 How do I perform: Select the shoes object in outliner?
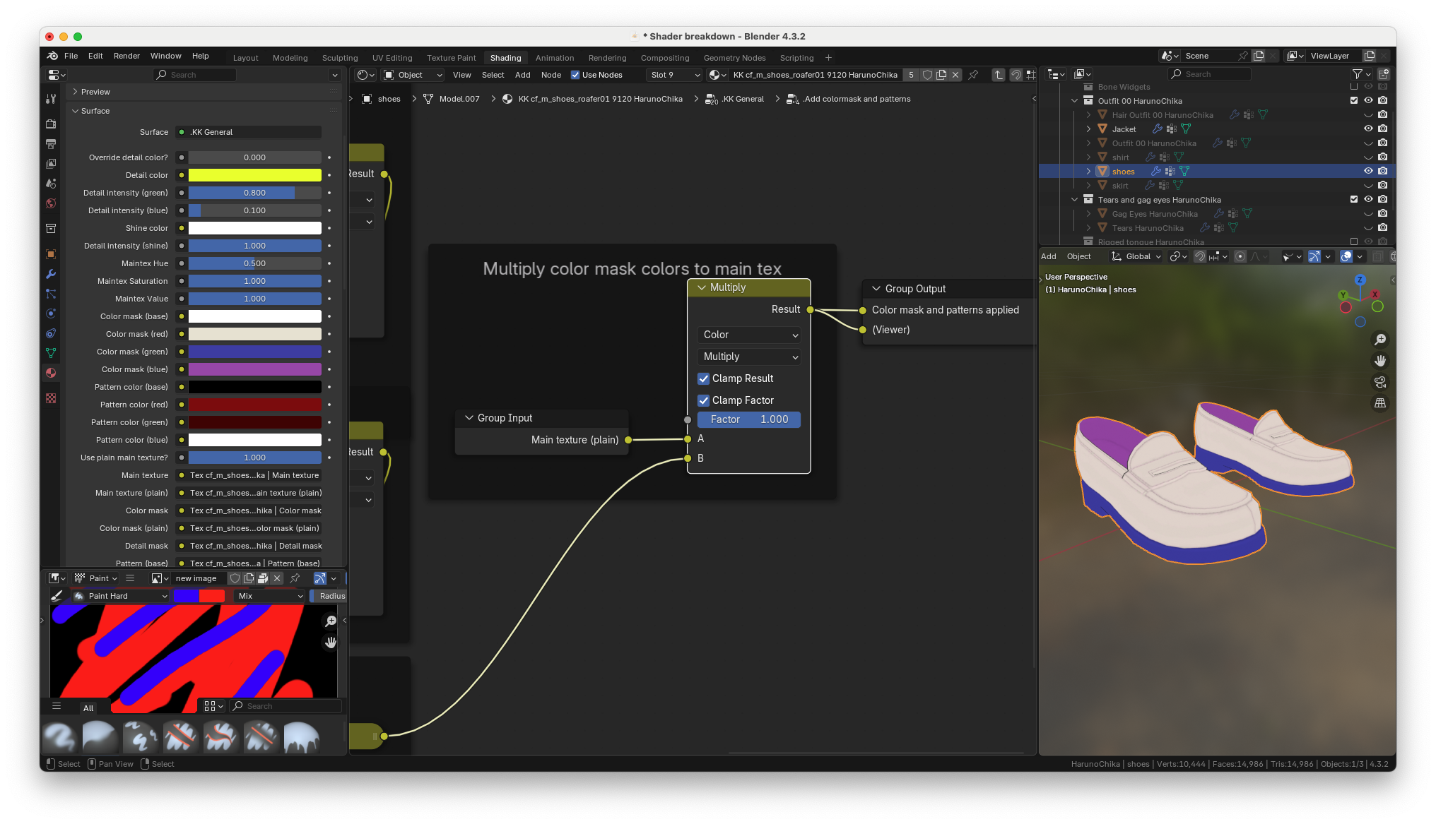(x=1123, y=172)
